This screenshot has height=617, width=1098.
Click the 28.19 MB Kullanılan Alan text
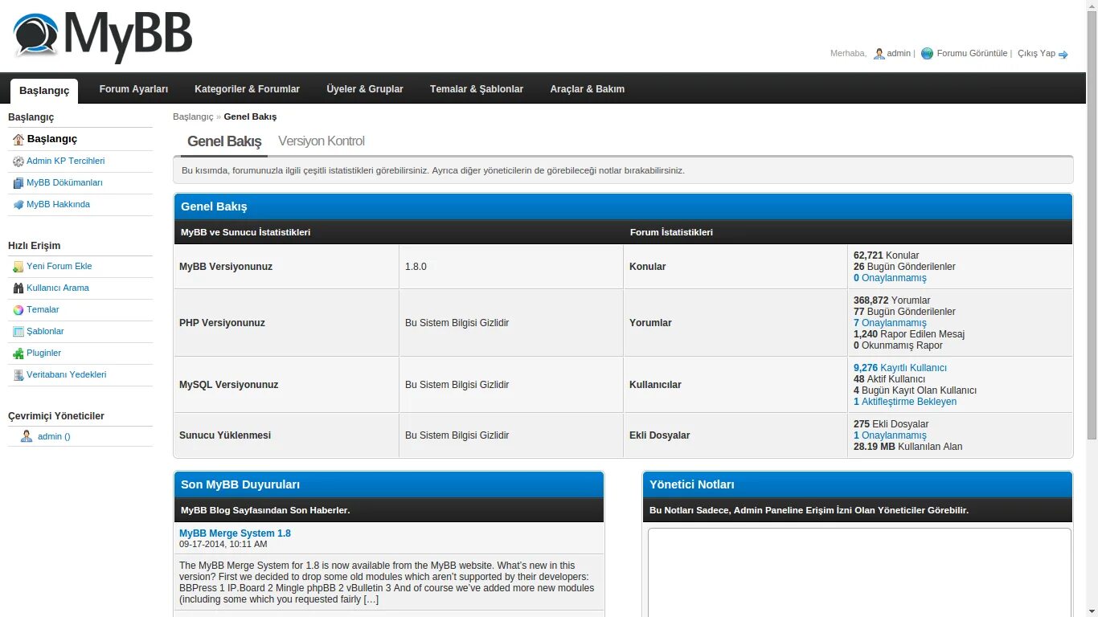[907, 447]
